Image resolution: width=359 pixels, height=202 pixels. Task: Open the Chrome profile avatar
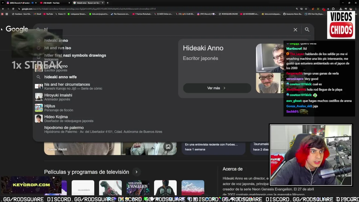click(351, 9)
